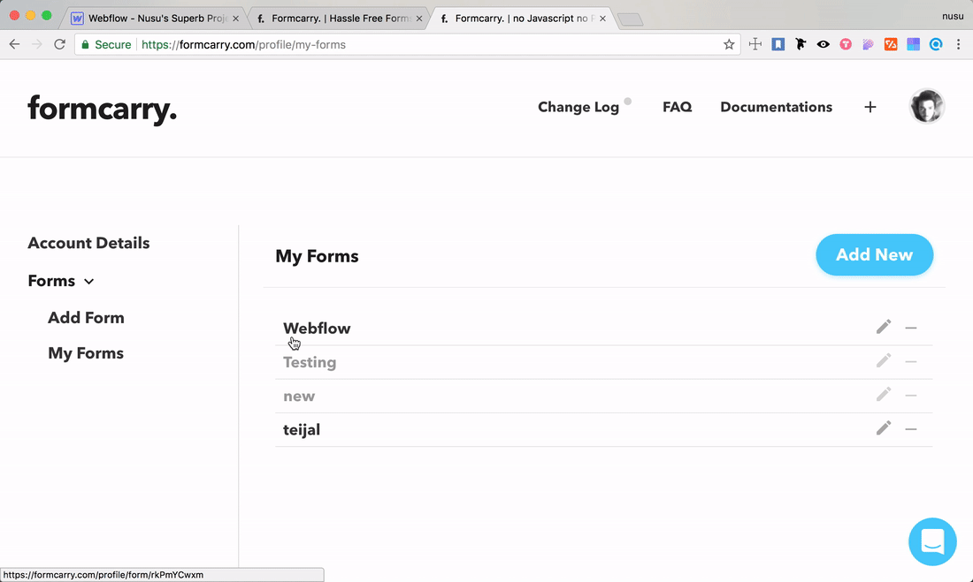Click the eye extension icon
Image resolution: width=973 pixels, height=582 pixels.
tap(823, 44)
